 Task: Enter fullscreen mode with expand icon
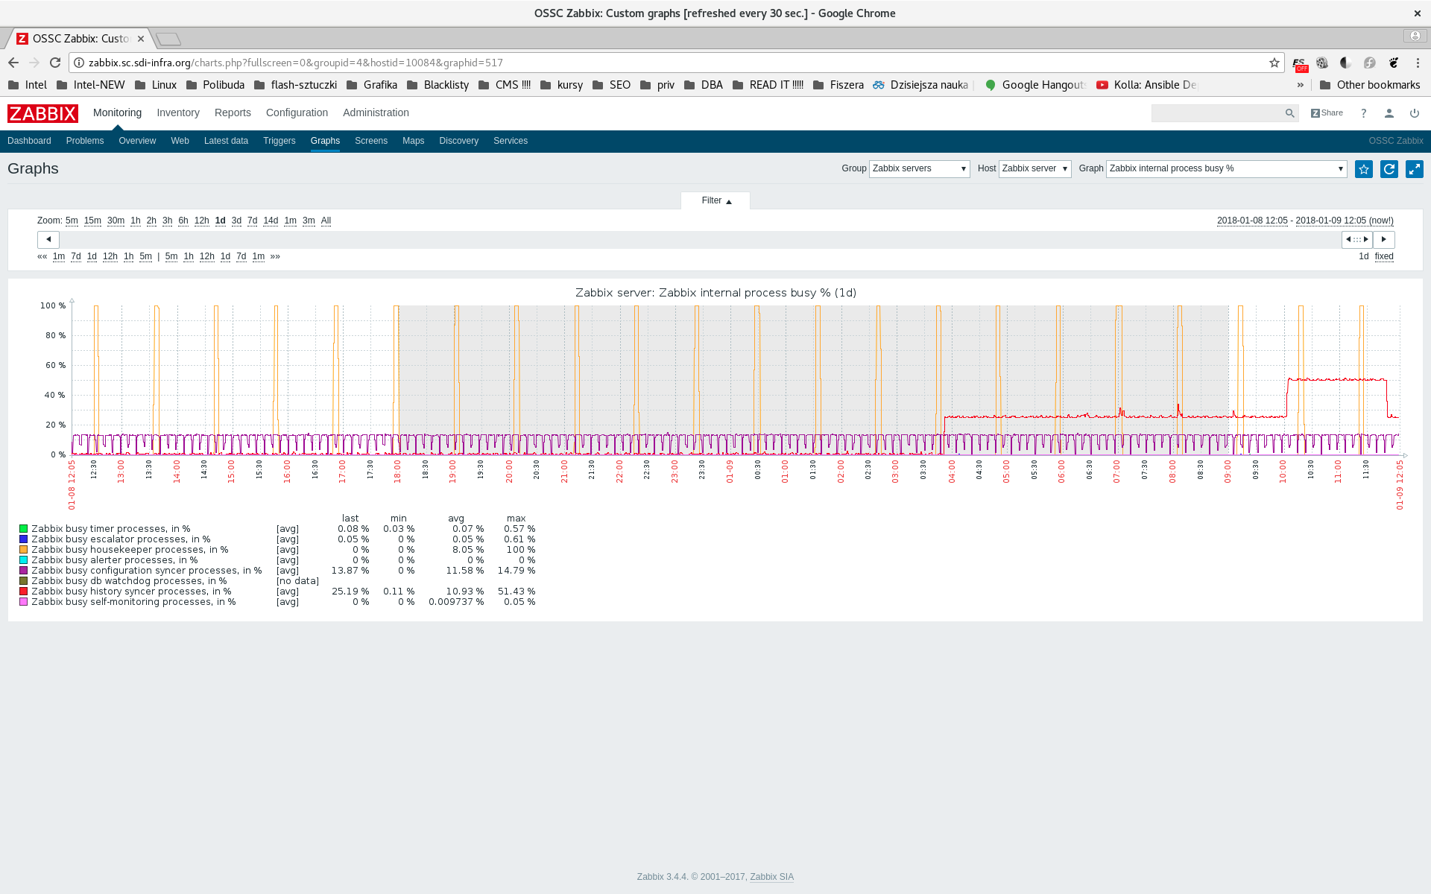click(1415, 169)
